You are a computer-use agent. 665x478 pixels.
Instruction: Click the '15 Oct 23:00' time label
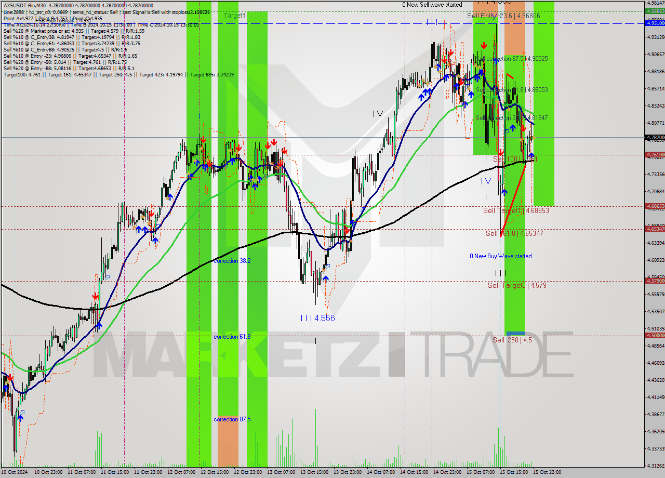(546, 472)
